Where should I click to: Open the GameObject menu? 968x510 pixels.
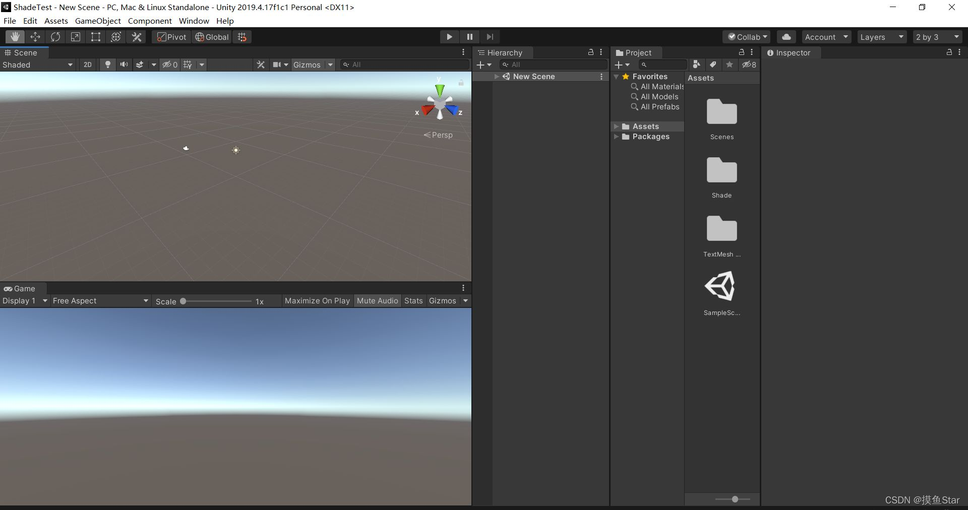click(x=98, y=21)
